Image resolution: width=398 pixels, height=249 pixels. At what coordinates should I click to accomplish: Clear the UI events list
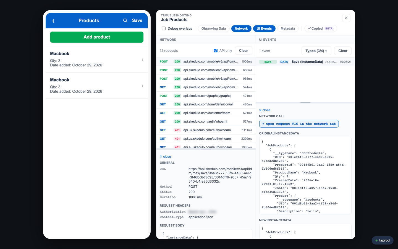[343, 51]
